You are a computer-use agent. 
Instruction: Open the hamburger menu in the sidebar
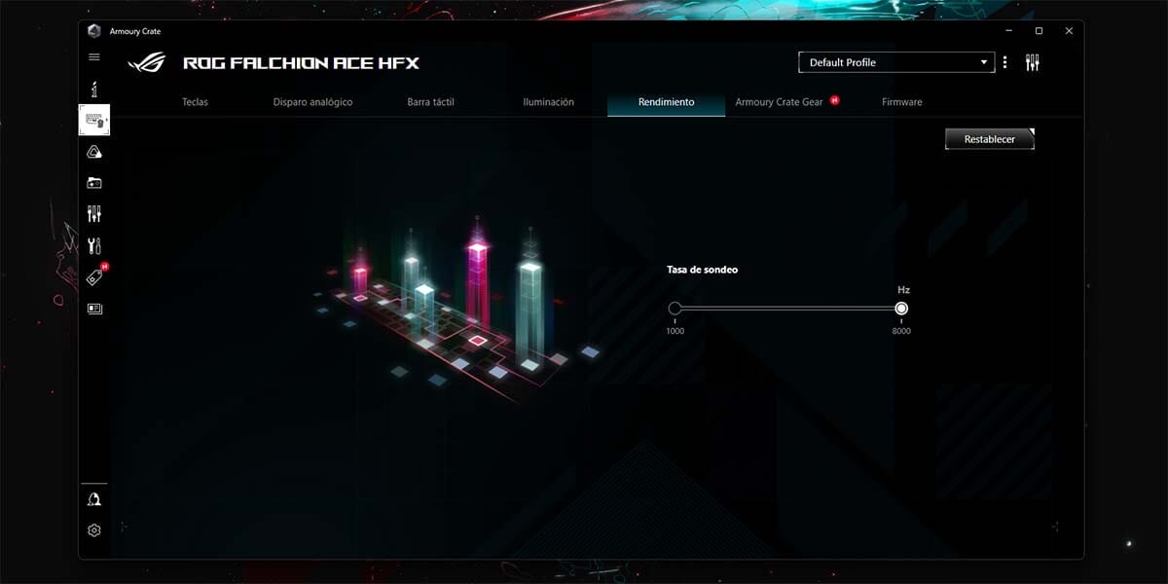coord(94,57)
